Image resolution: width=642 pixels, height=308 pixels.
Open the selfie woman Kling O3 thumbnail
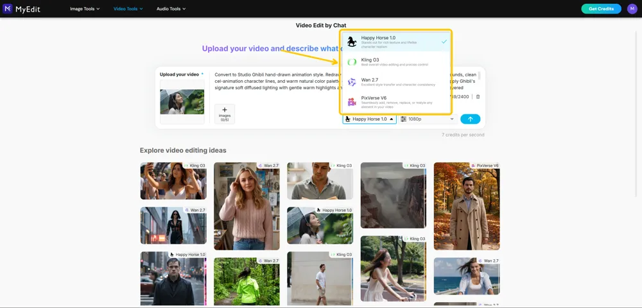point(173,181)
